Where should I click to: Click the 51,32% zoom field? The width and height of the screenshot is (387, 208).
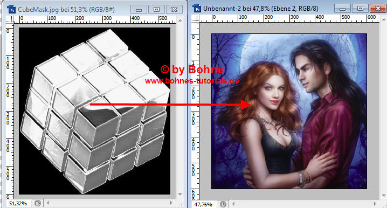coord(18,203)
